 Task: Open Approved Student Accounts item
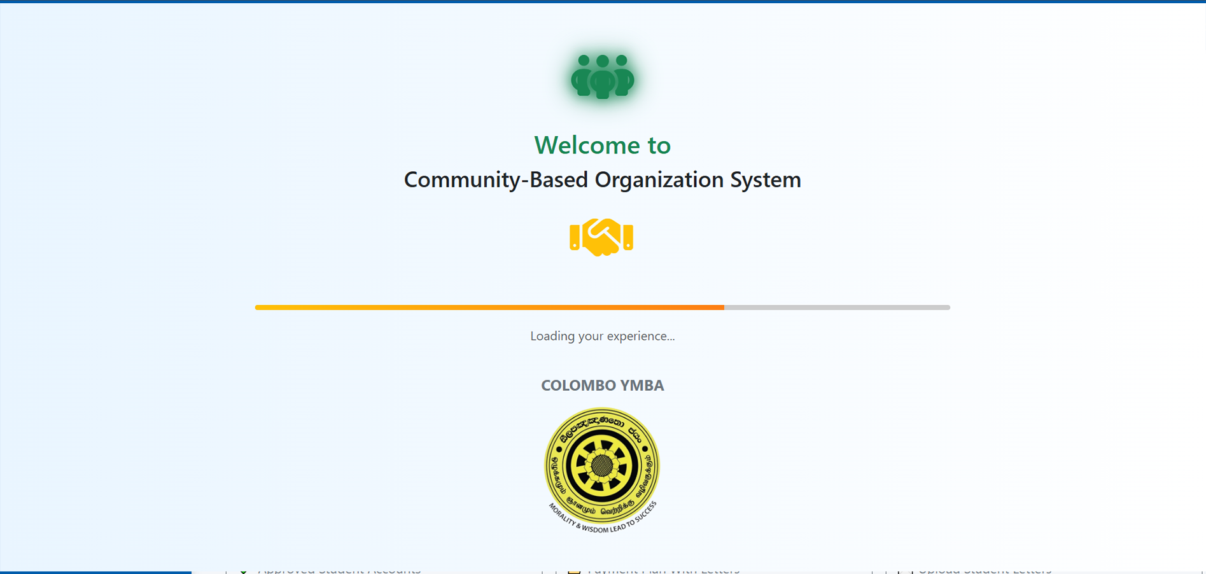pos(339,570)
